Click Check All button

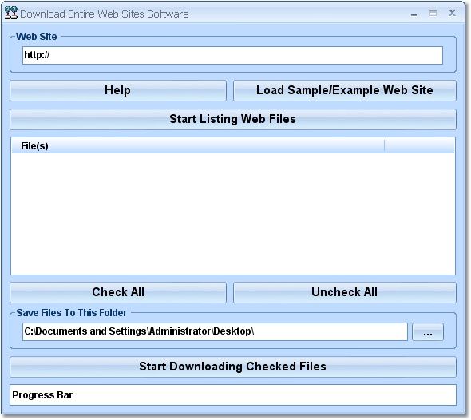(118, 292)
